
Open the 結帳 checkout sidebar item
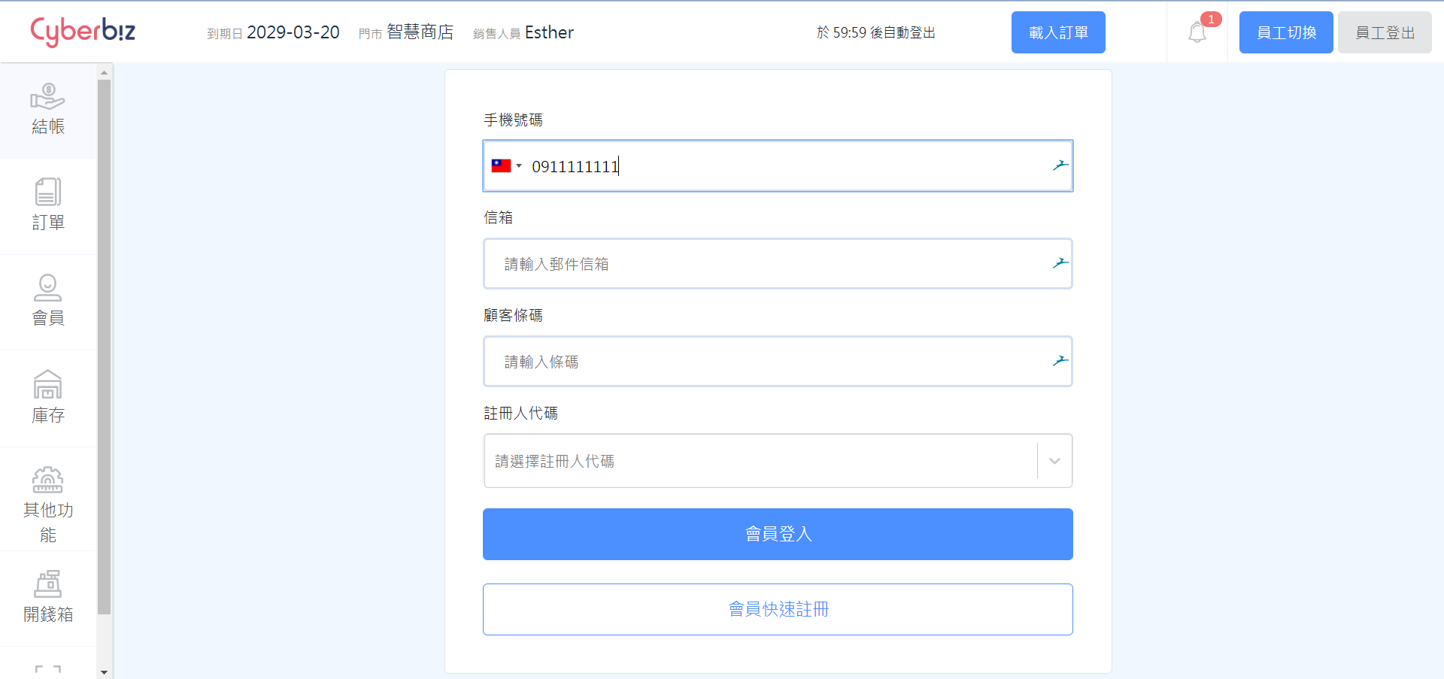tap(48, 111)
